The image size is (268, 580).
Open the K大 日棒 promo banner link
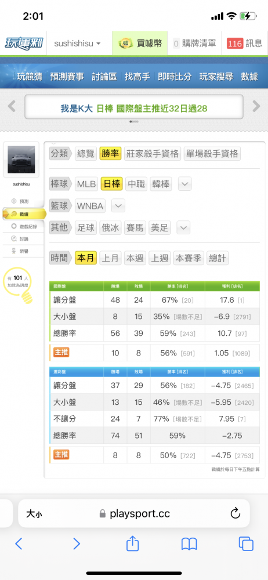pyautogui.click(x=134, y=108)
